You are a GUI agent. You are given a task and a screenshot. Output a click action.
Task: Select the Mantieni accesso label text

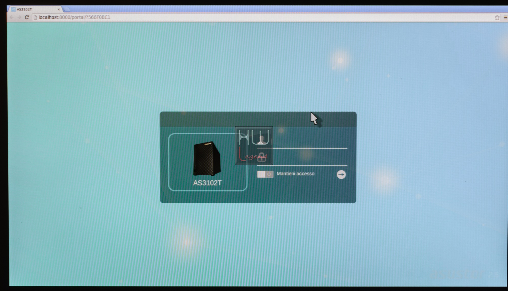point(295,174)
